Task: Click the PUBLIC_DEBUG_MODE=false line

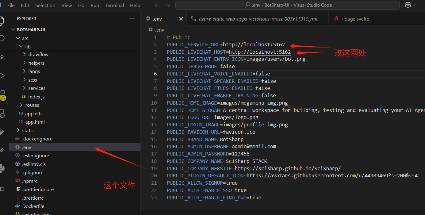Action: [x=201, y=67]
